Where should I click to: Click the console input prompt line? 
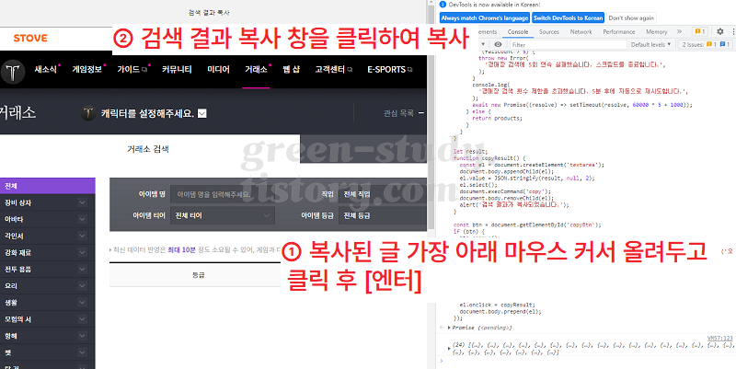pos(587,361)
